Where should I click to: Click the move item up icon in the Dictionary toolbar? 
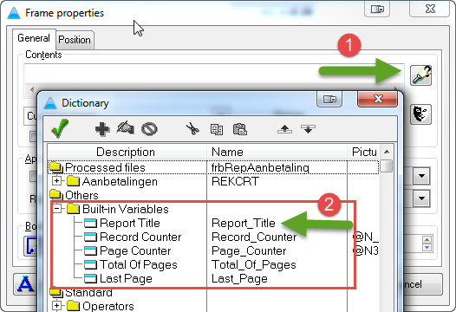284,129
